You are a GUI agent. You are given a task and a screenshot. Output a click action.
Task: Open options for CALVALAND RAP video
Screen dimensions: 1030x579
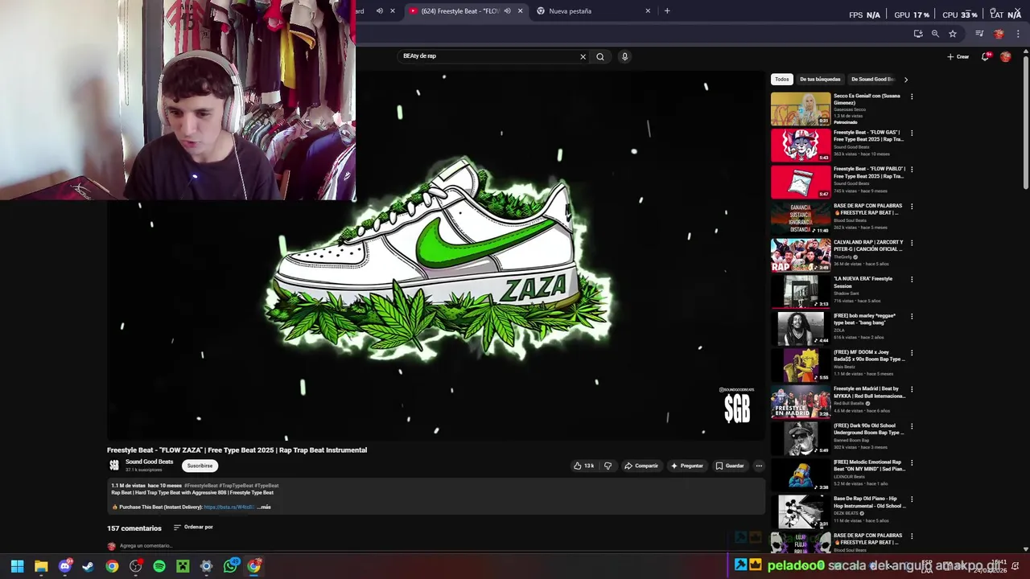[912, 243]
